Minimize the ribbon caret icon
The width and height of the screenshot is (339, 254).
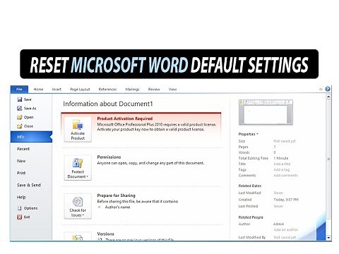tap(321, 90)
